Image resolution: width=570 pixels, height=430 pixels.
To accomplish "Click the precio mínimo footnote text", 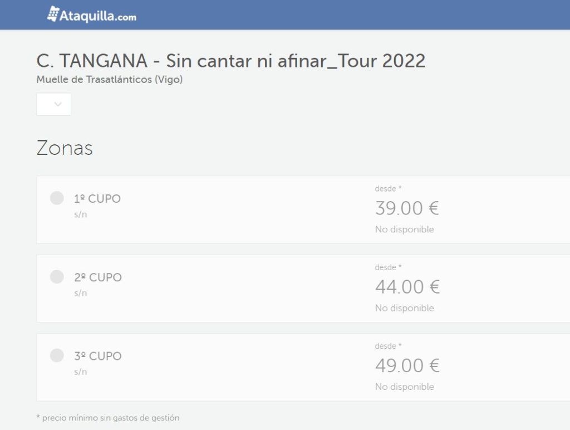I will [x=108, y=418].
